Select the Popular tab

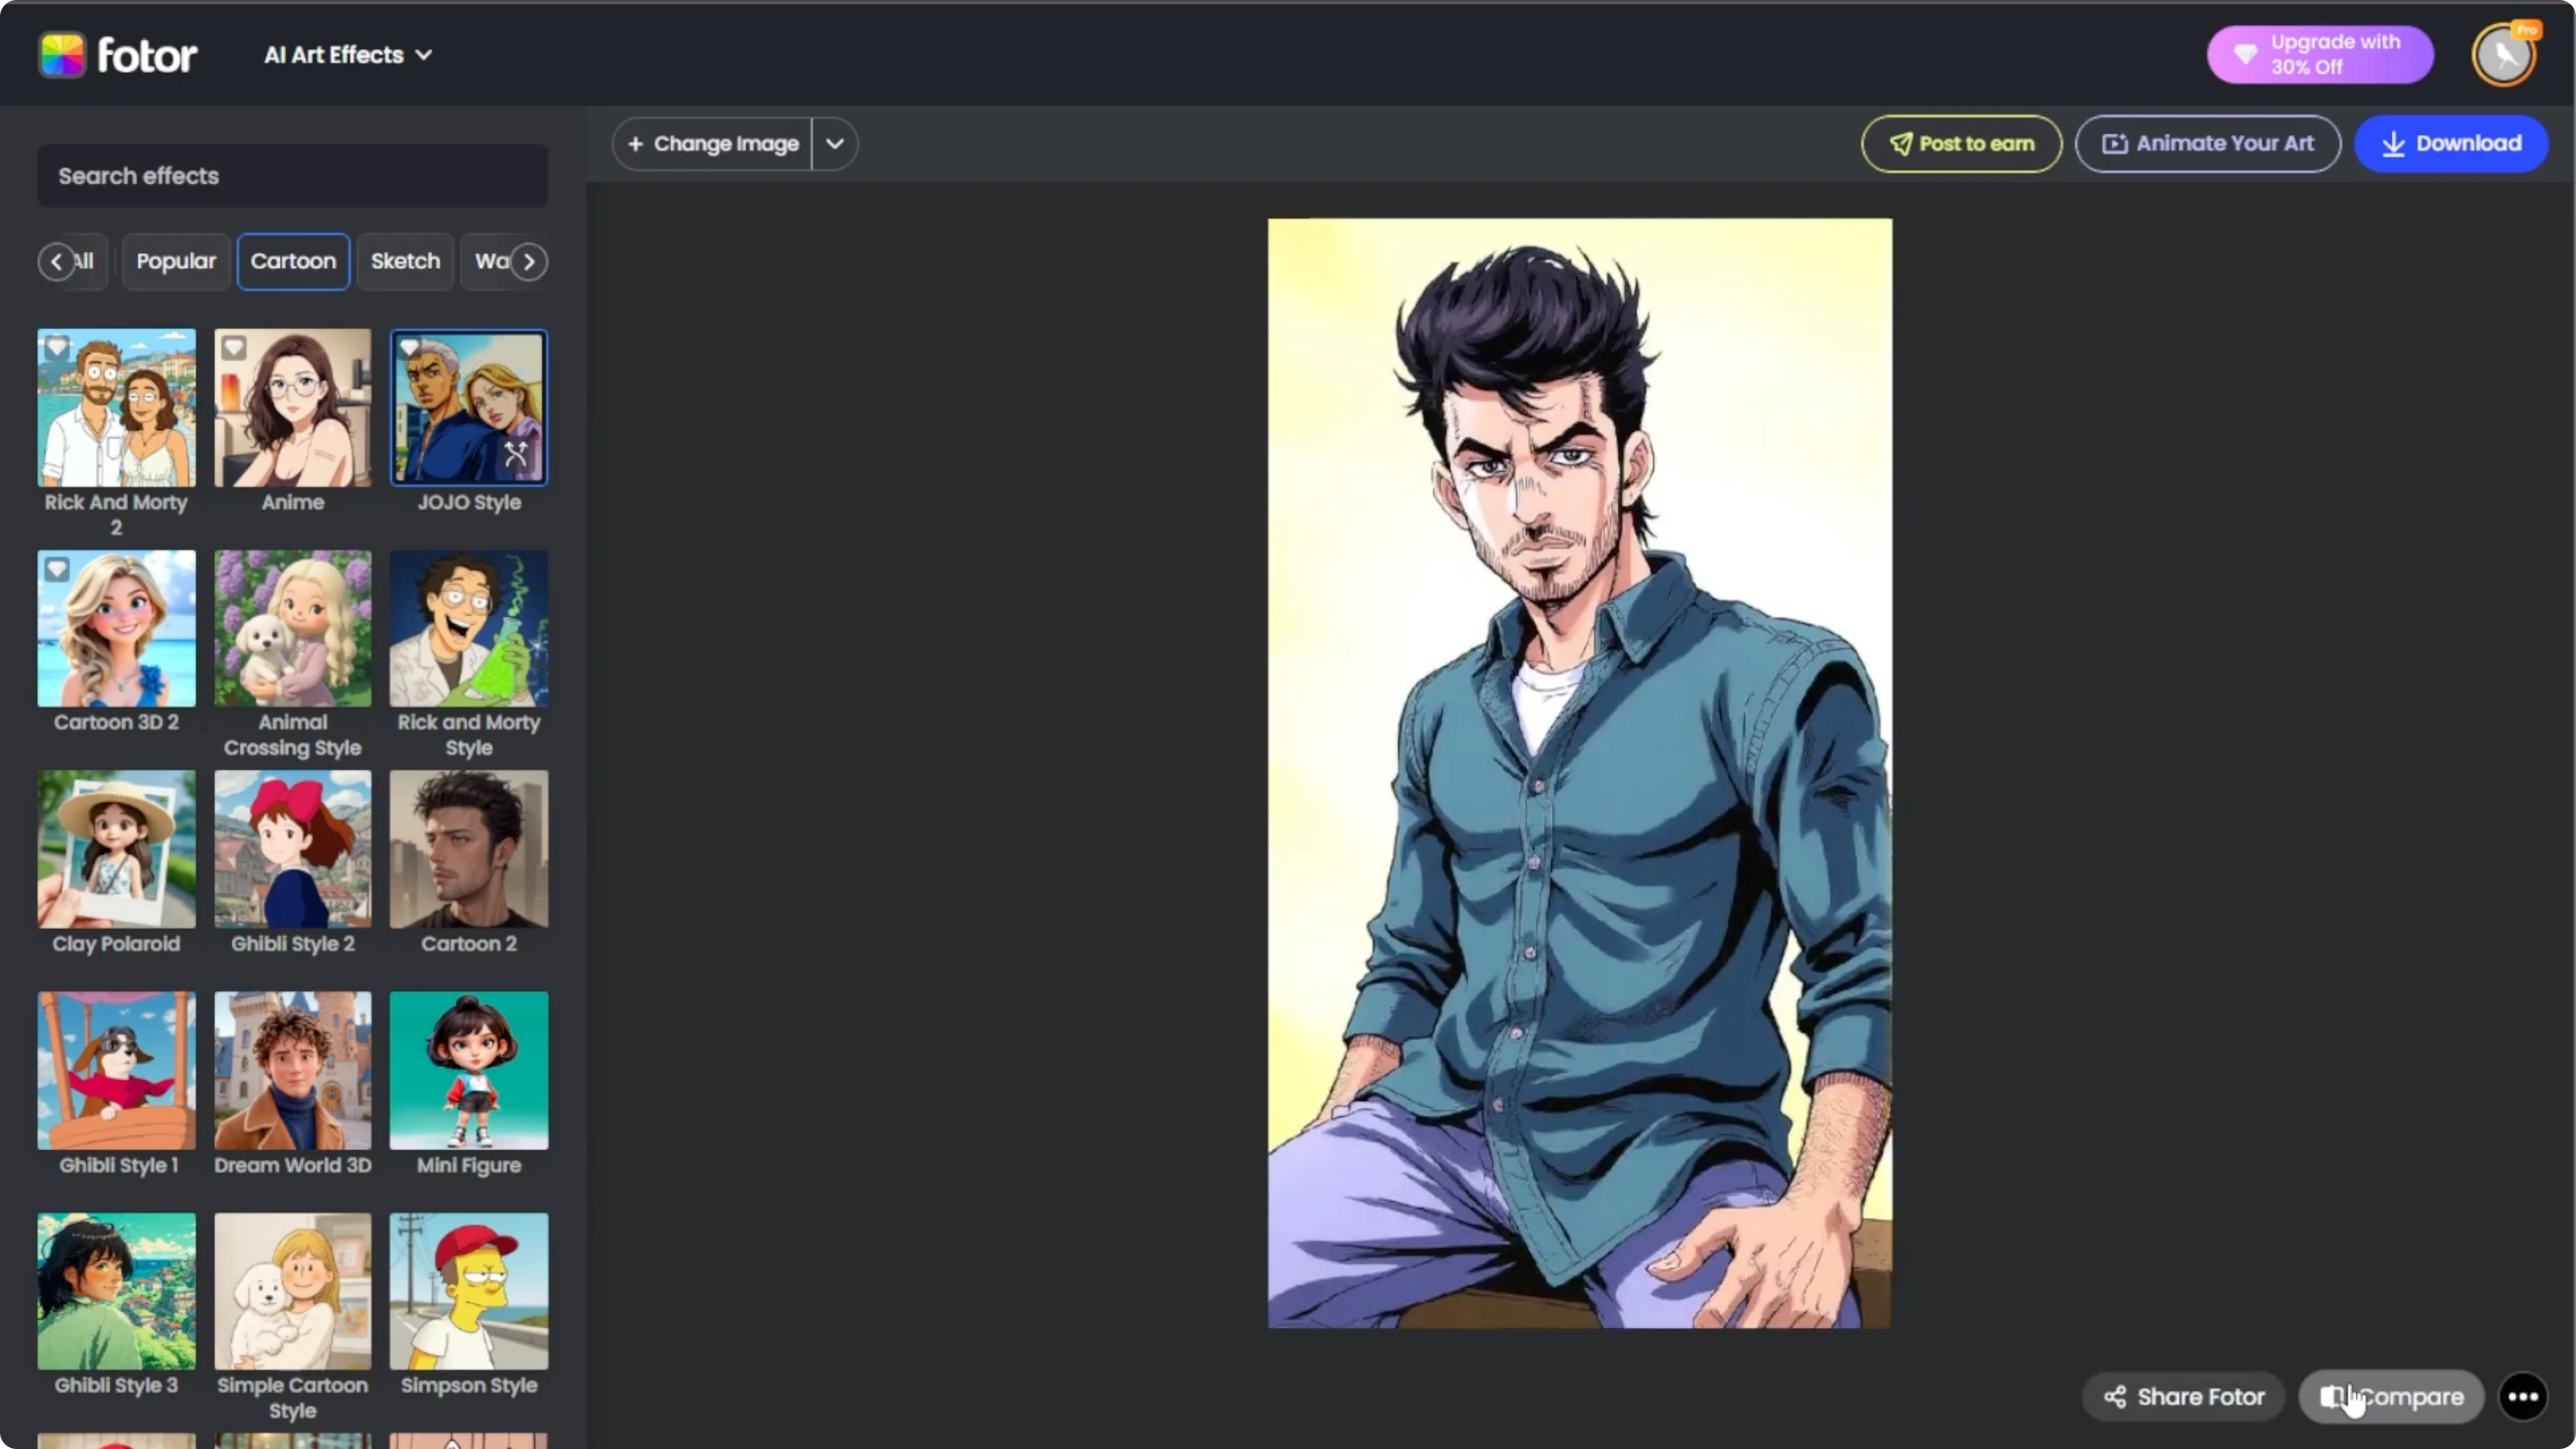tap(176, 262)
